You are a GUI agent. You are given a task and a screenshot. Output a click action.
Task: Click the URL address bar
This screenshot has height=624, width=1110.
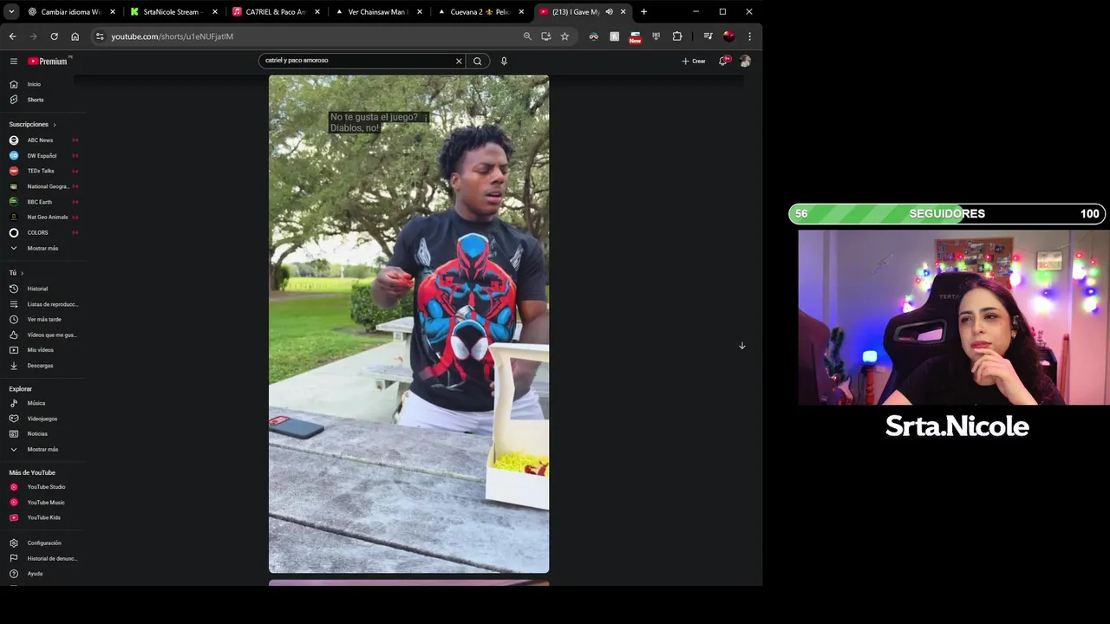tap(312, 36)
